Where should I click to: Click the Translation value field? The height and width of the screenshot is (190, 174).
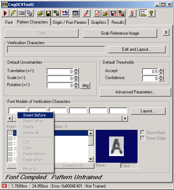tap(60, 71)
